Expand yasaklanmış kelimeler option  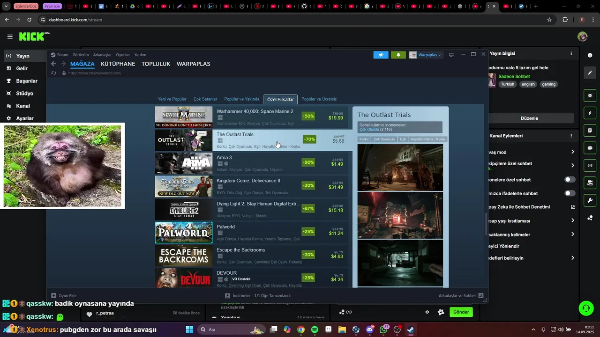(572, 234)
